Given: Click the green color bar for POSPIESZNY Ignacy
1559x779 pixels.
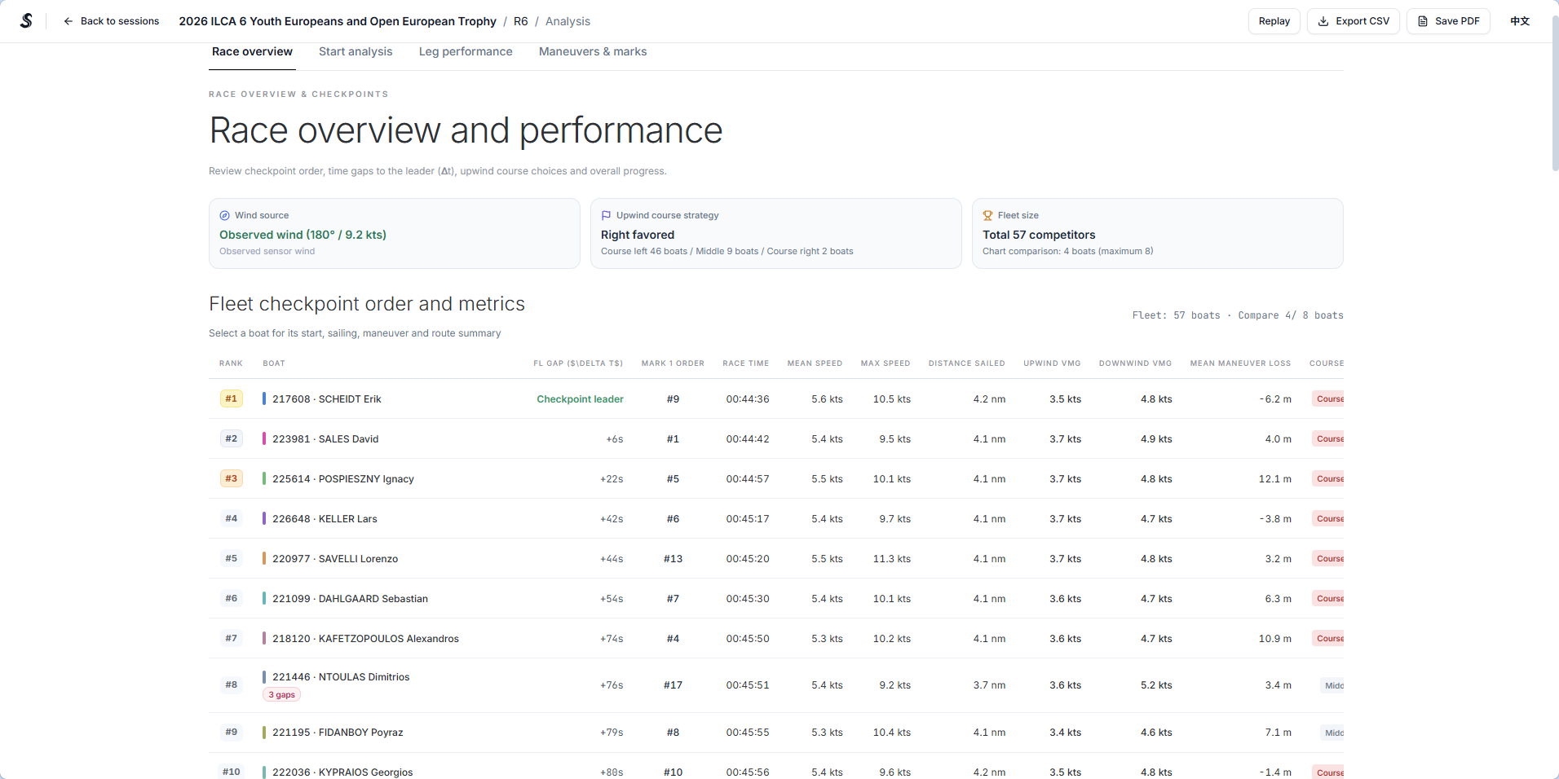Looking at the screenshot, I should [x=264, y=478].
